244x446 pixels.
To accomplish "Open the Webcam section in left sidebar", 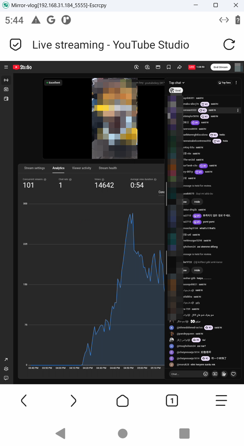I will (6, 89).
